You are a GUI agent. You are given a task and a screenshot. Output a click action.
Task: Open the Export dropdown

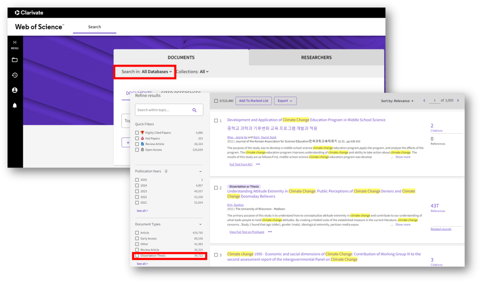point(285,101)
